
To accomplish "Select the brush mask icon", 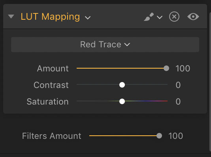I will (149, 17).
